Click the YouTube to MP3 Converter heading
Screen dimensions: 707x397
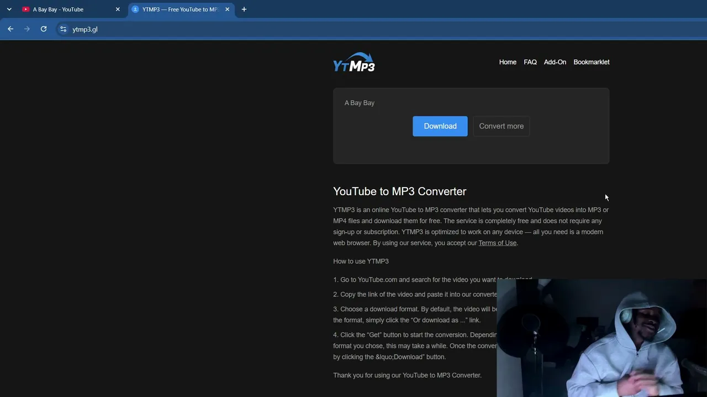click(400, 191)
